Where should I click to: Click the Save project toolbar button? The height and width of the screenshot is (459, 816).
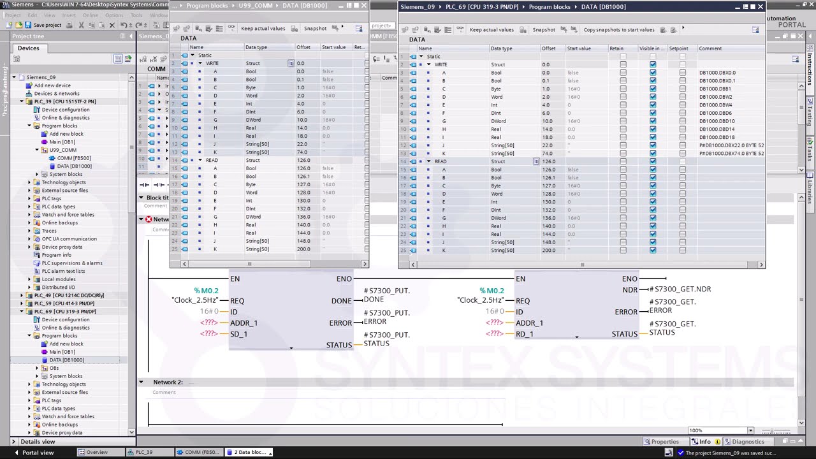click(x=43, y=25)
